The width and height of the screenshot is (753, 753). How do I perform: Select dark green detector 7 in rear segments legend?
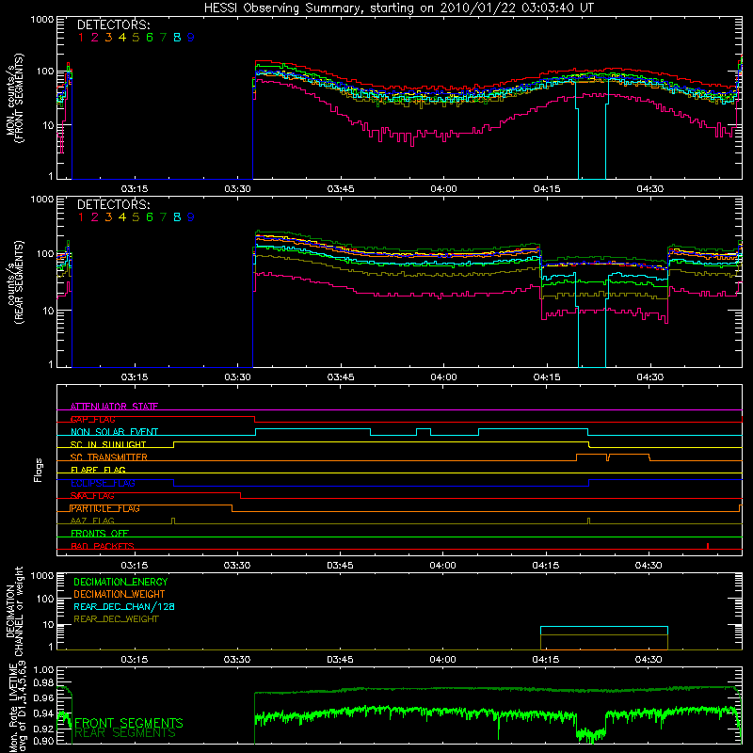(x=163, y=217)
